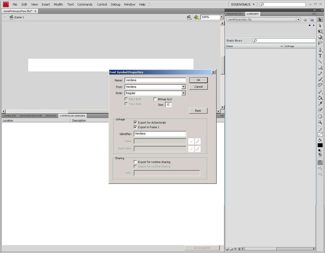Click the black fill color swatch

pos(320,145)
